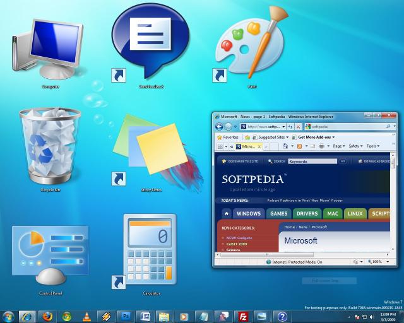Click the VLC cone icon in taskbar
This screenshot has height=323, width=404.
pyautogui.click(x=86, y=316)
